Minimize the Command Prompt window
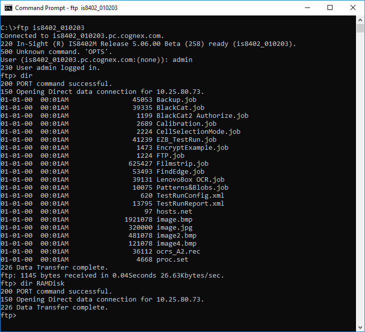The height and width of the screenshot is (332, 365). point(306,8)
